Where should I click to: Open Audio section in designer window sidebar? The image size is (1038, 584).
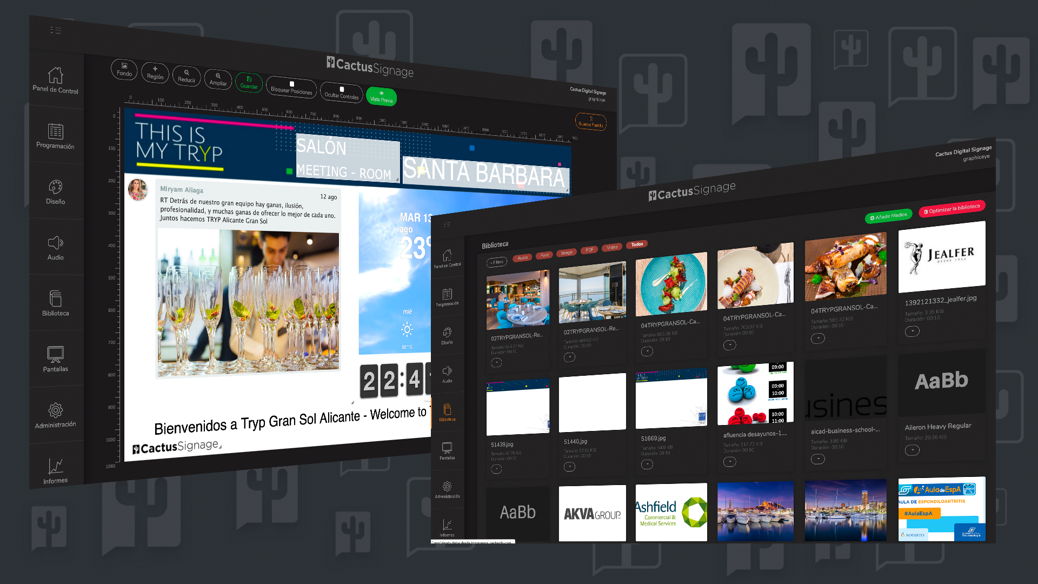coord(55,248)
